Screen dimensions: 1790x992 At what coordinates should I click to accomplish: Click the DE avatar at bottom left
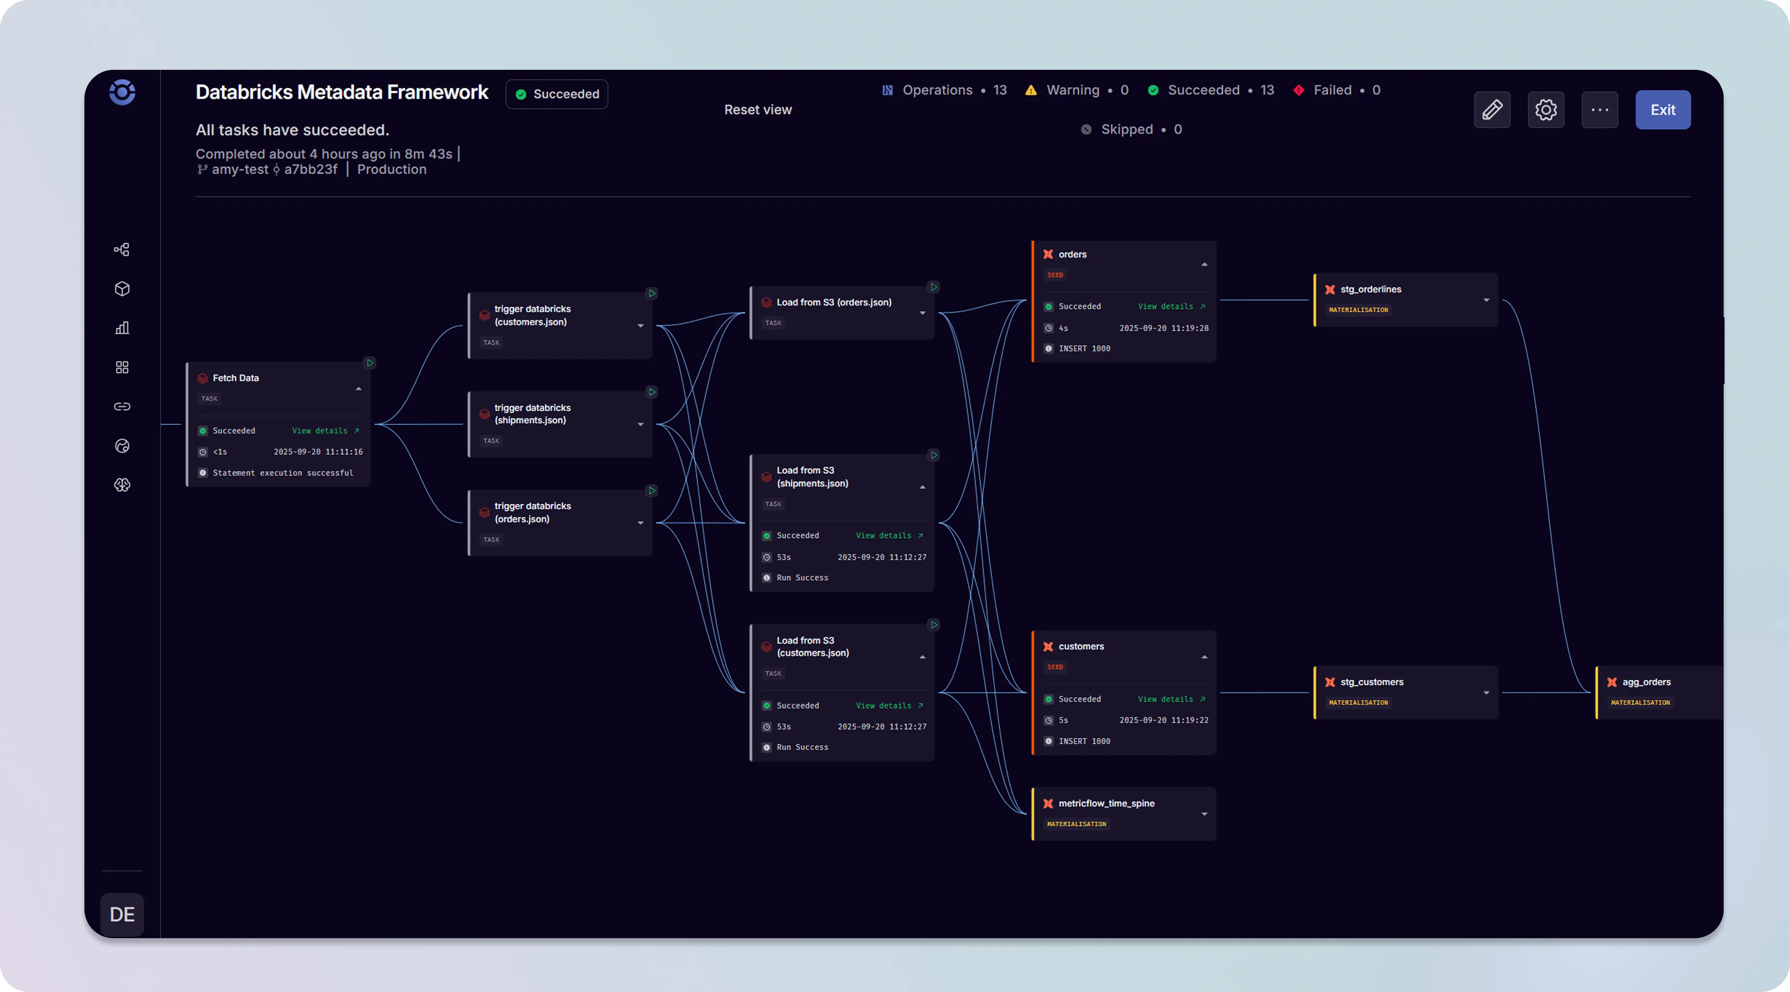coord(122,914)
